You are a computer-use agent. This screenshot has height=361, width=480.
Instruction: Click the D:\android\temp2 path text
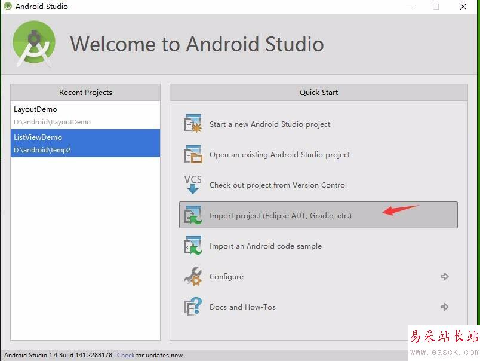[42, 150]
